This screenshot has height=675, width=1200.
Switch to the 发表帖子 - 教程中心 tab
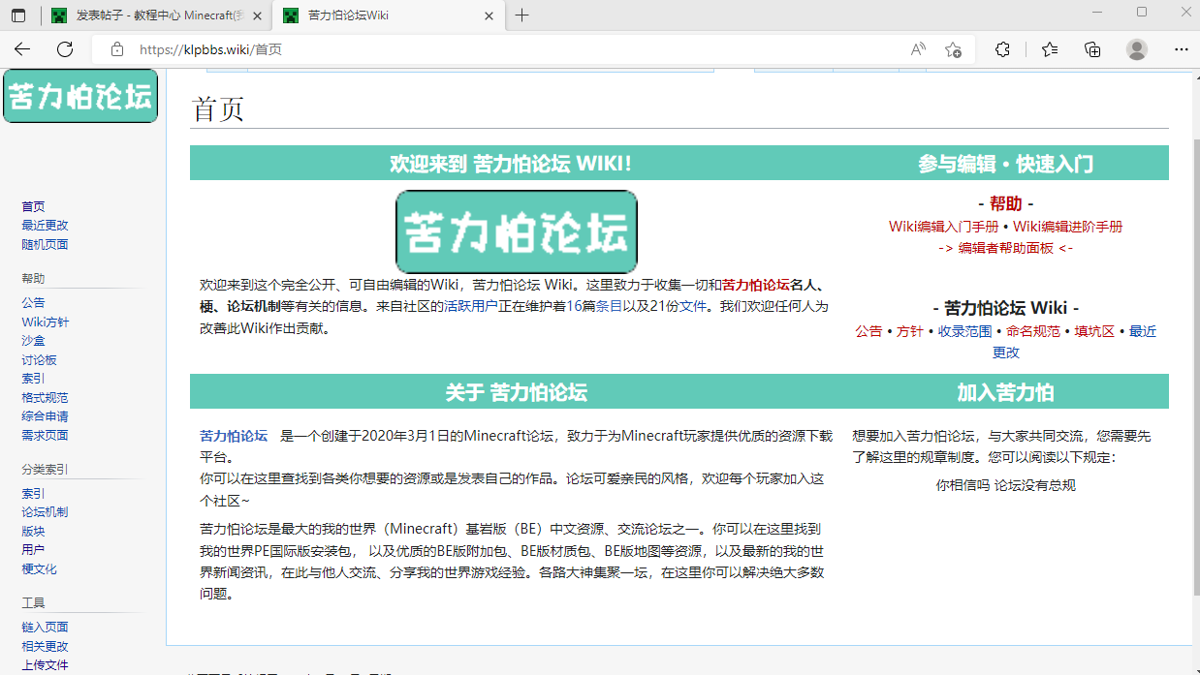(156, 15)
